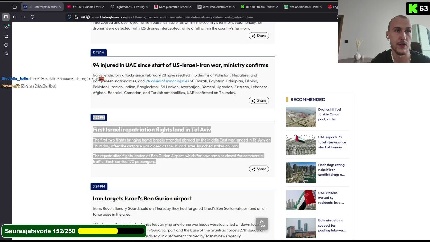Click the Bahrain detains suspect thumbnail
Image resolution: width=430 pixels, height=242 pixels.
[x=301, y=228]
